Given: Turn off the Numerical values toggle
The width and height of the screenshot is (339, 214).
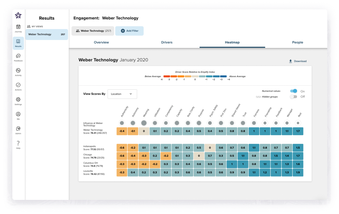Looking at the screenshot, I should pyautogui.click(x=294, y=91).
